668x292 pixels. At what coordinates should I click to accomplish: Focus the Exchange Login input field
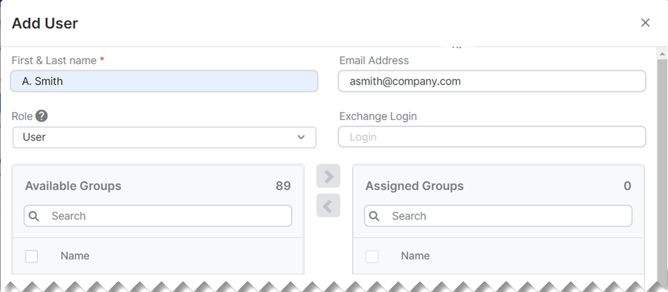[x=492, y=137]
